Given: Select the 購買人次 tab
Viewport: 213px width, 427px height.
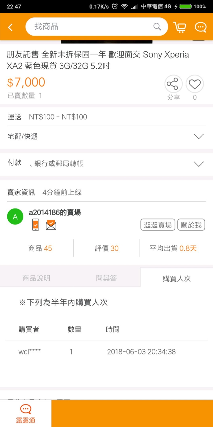Looking at the screenshot, I should 177,278.
